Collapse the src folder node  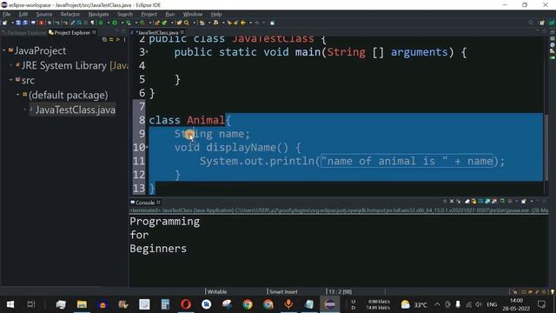click(x=11, y=80)
